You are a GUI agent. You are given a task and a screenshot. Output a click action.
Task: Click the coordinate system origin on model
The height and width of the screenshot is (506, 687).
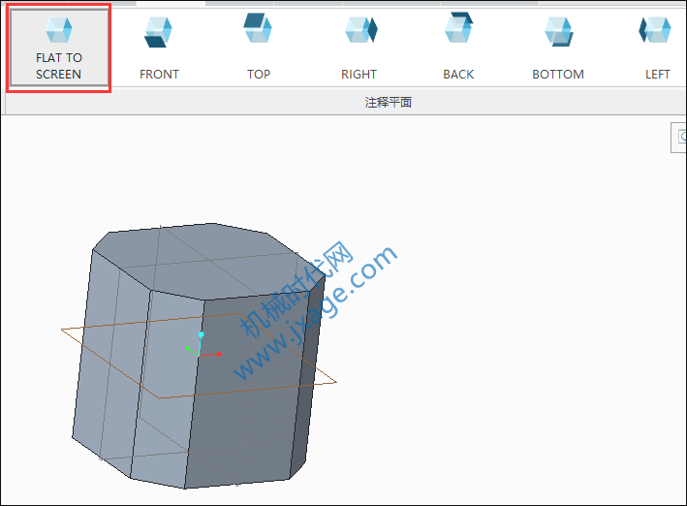(200, 356)
